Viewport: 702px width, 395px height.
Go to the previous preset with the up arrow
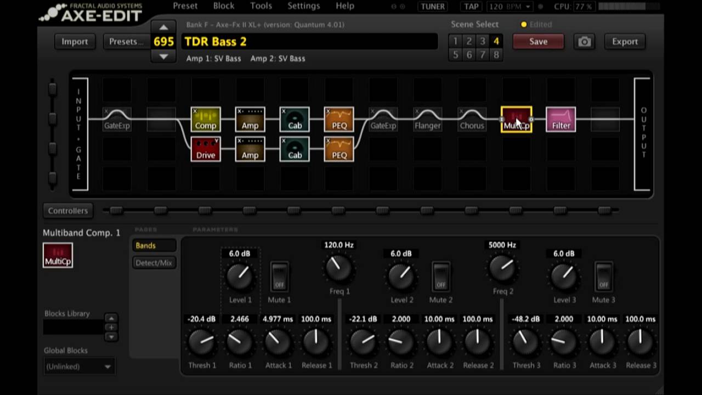coord(163,27)
